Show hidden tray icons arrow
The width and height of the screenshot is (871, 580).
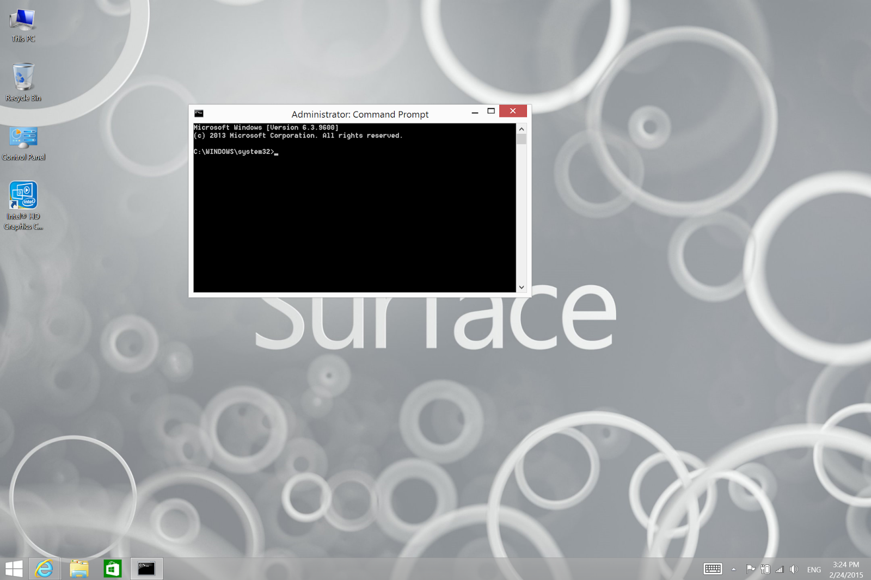point(734,570)
